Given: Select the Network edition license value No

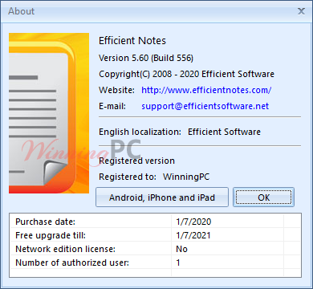Looking at the screenshot, I should [x=181, y=249].
